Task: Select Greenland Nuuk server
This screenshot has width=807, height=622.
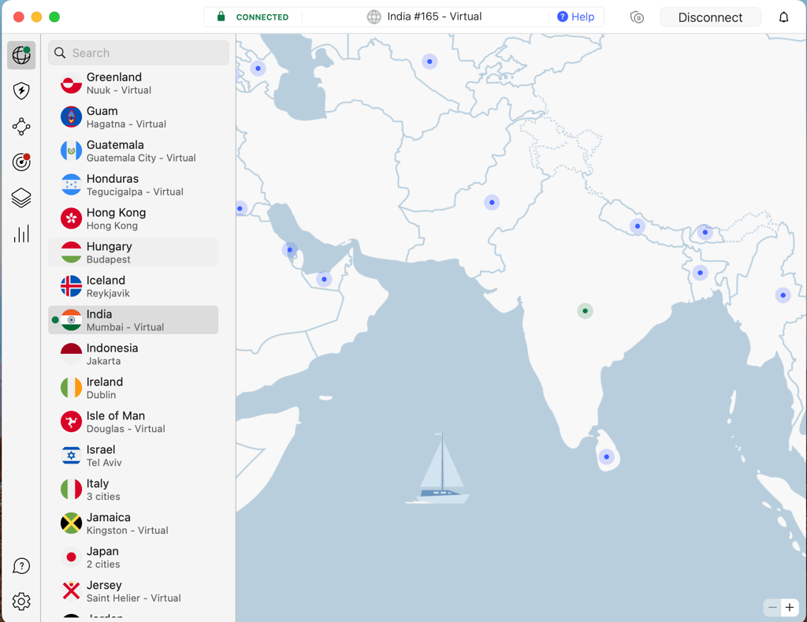Action: (x=133, y=83)
